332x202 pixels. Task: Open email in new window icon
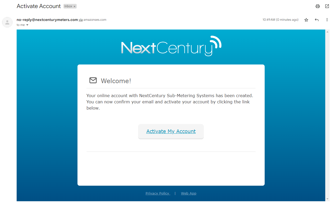tap(327, 6)
